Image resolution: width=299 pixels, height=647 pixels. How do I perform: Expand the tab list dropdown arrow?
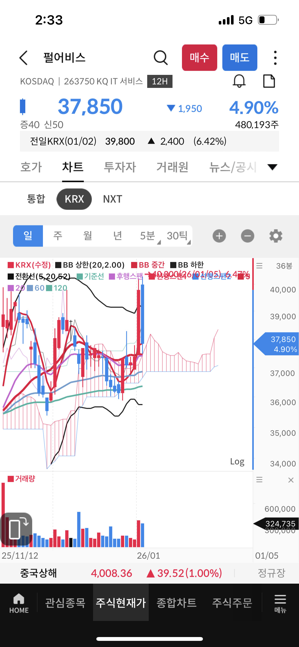[x=272, y=167]
